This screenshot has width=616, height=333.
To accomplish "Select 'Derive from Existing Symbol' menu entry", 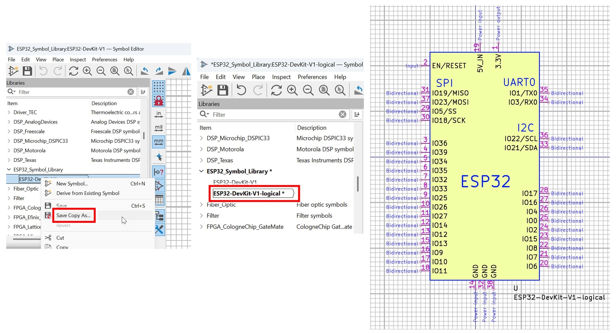I will click(88, 193).
